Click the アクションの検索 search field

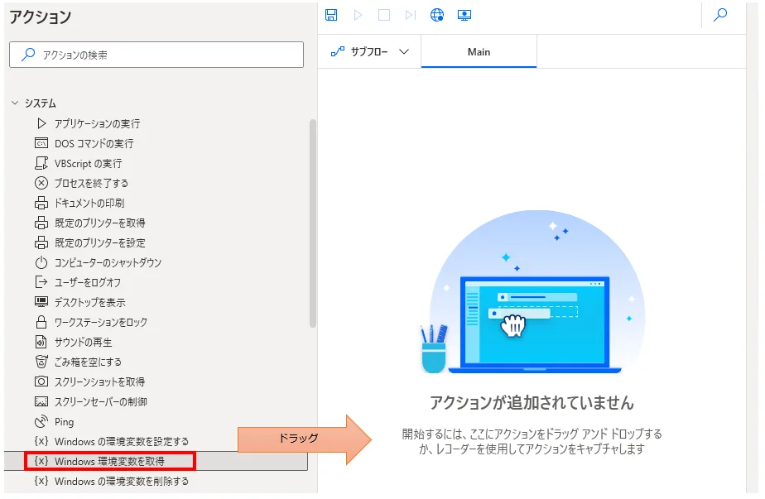click(156, 55)
